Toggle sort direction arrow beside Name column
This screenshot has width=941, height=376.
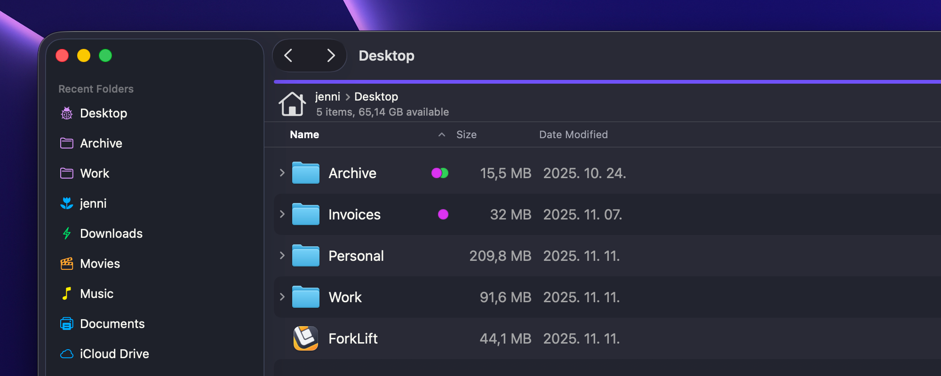[x=442, y=135]
